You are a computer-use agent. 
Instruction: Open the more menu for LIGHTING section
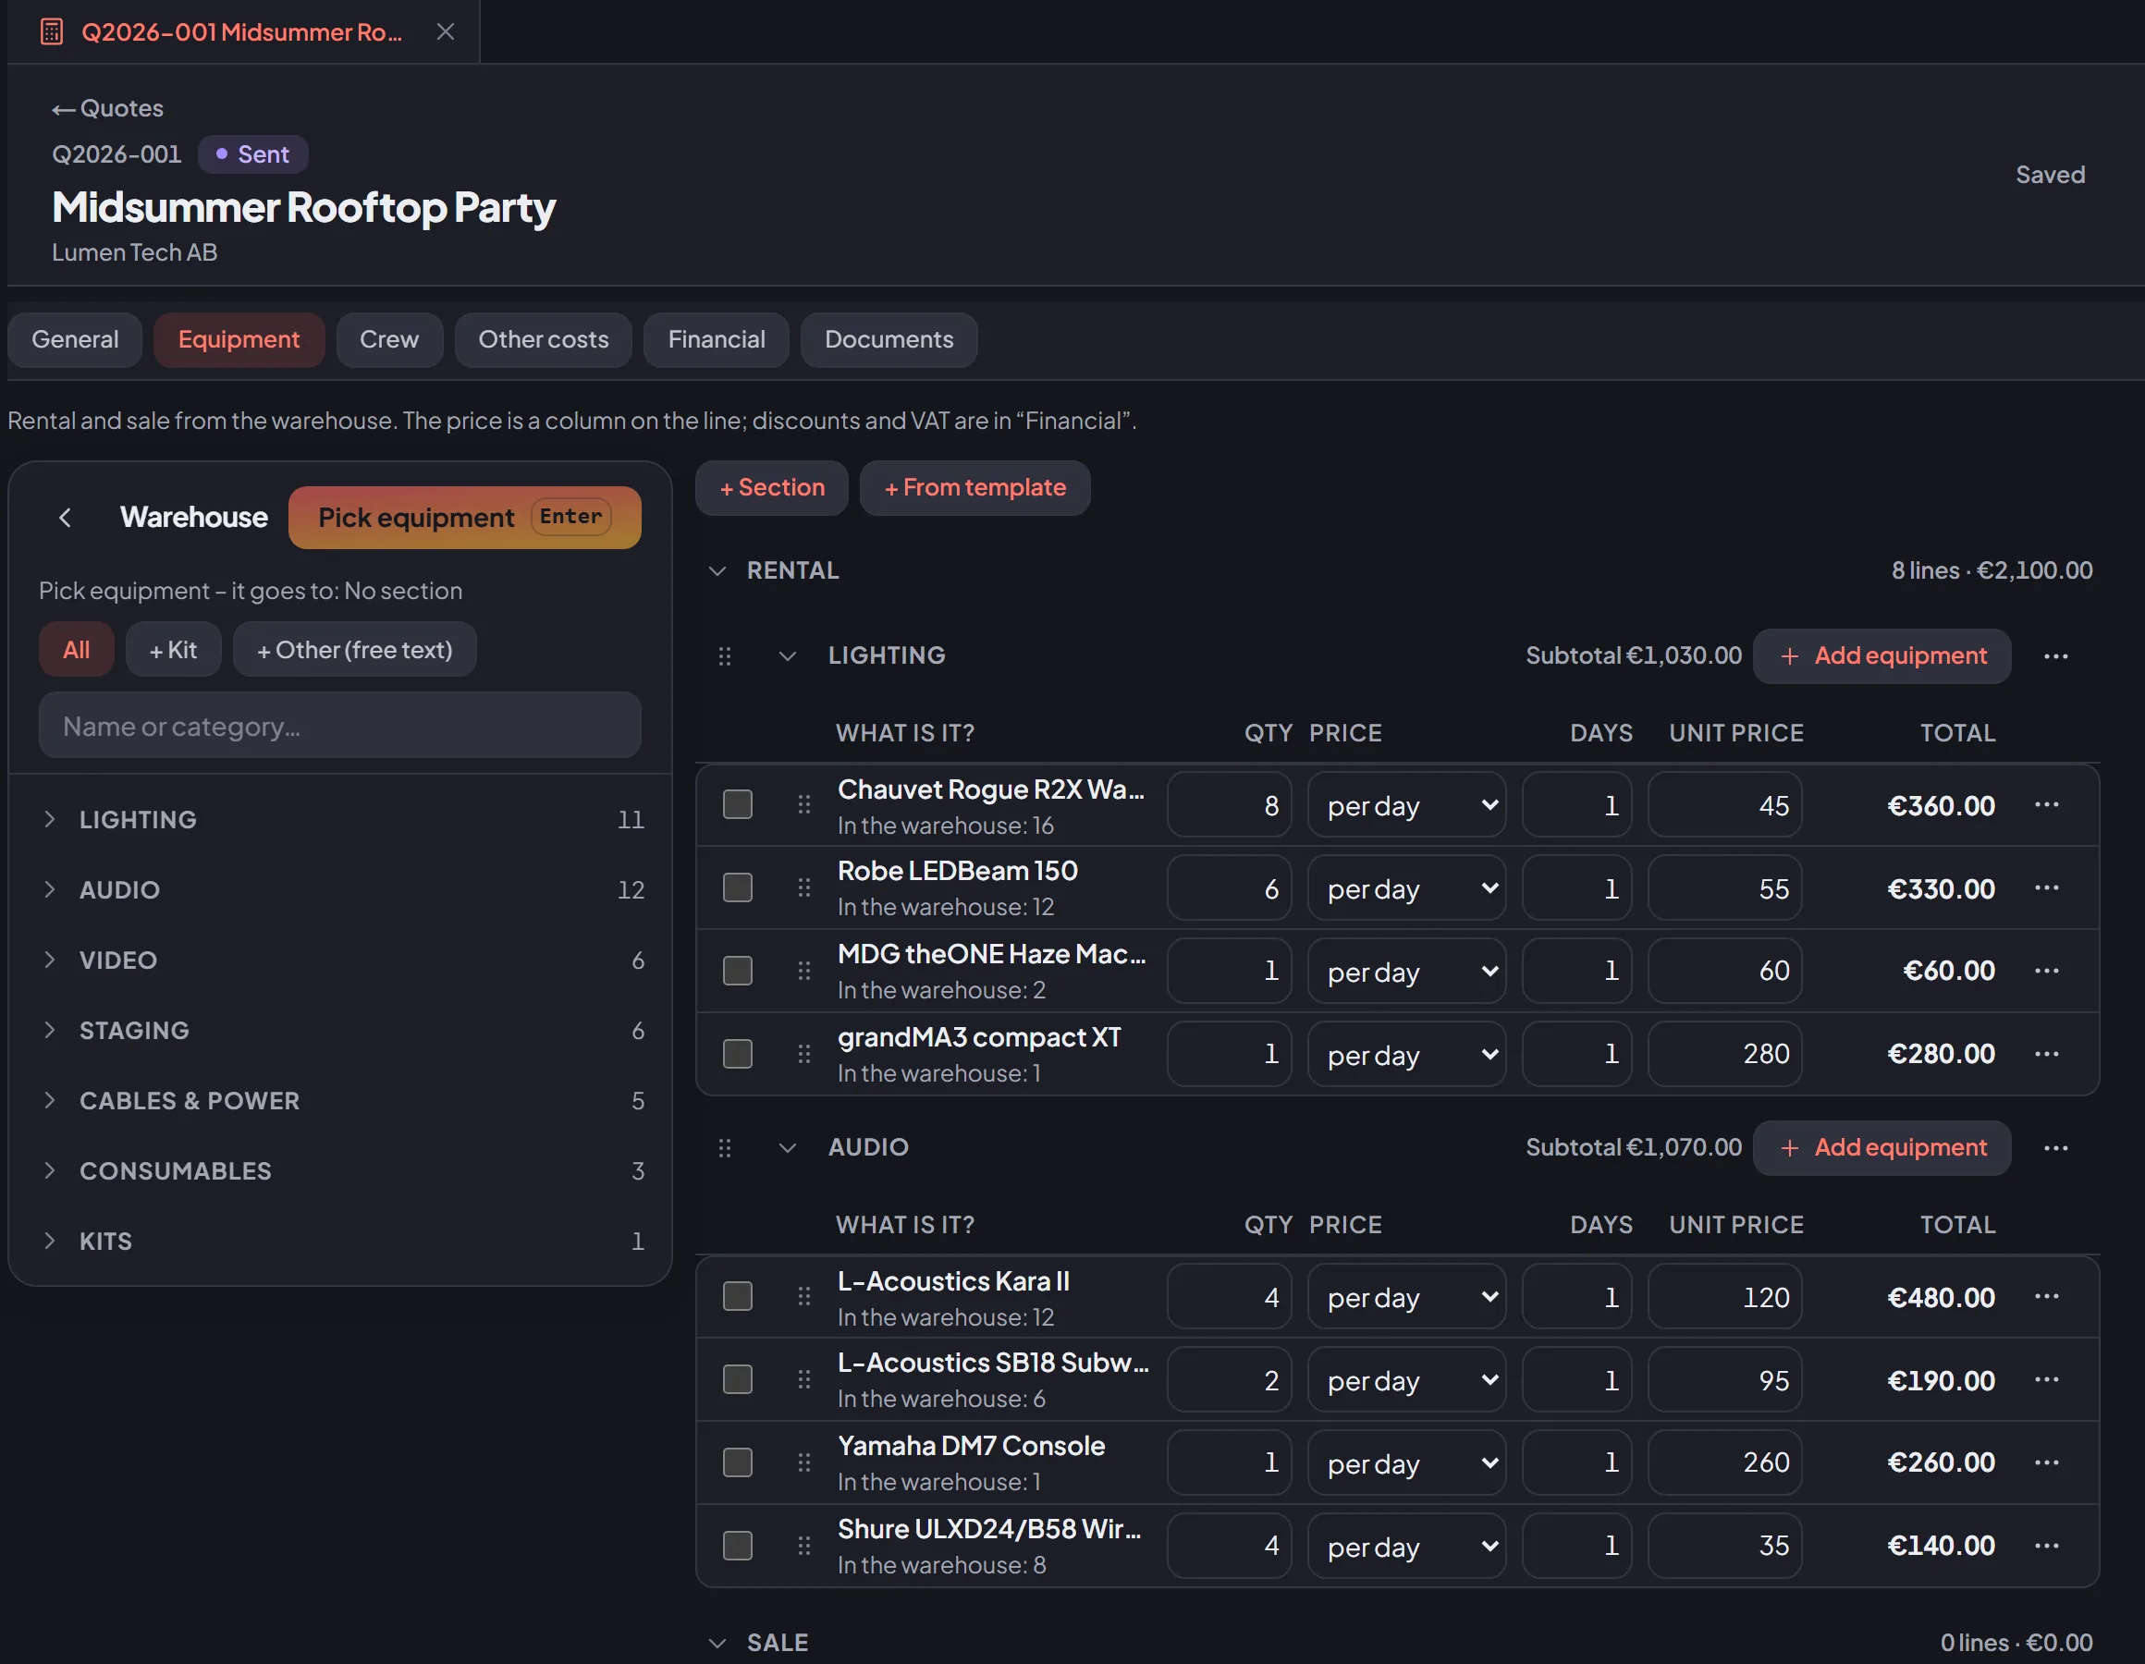pos(2055,656)
